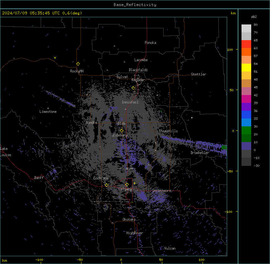Pick the green 20-30 dBZ legend swatch
Viewport: 270px width, 264px height.
coord(246,130)
